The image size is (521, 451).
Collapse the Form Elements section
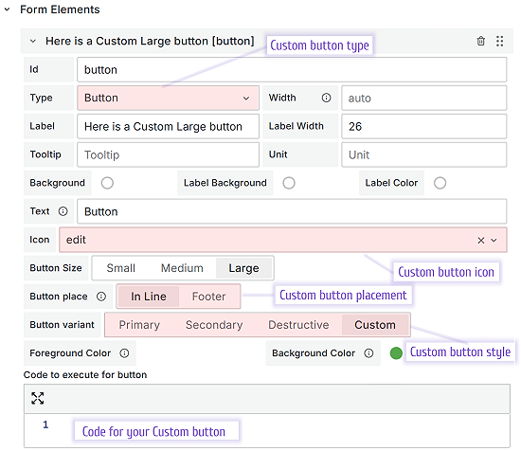point(7,9)
